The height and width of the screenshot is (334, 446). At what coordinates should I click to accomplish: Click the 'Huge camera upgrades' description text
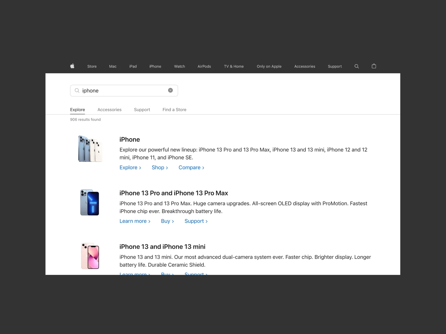click(243, 207)
